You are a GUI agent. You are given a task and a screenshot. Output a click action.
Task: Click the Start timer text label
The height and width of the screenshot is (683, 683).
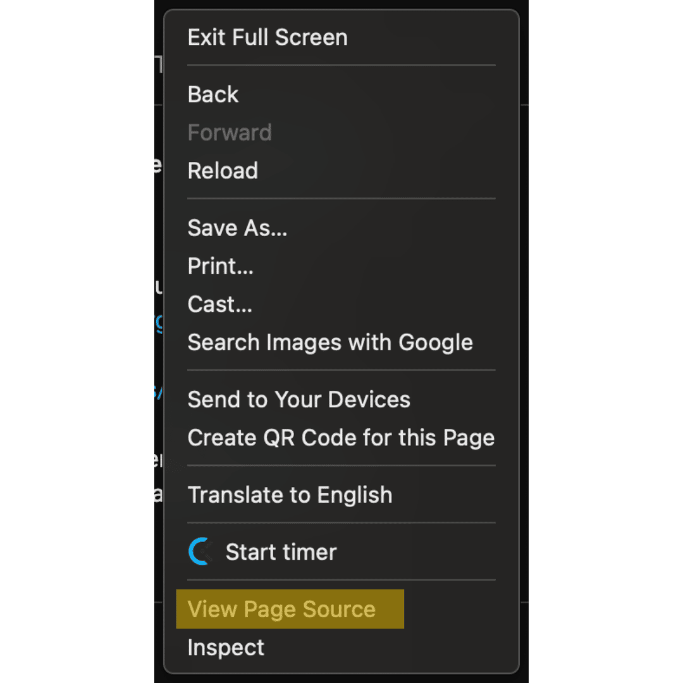pos(281,552)
